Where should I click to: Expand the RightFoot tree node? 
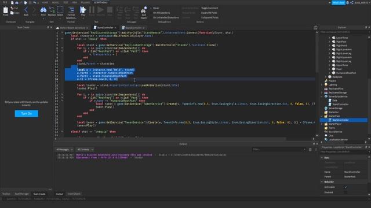coord(329,42)
